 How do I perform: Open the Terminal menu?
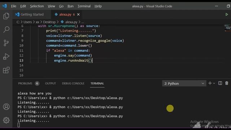point(84,6)
